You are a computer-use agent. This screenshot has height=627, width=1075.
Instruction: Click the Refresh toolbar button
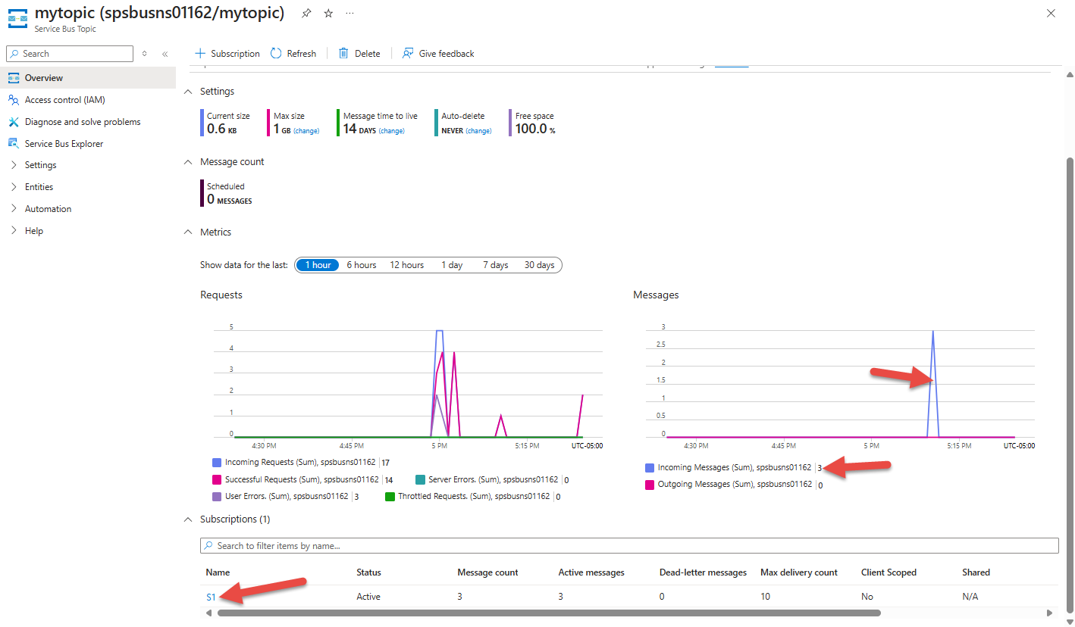(x=293, y=54)
